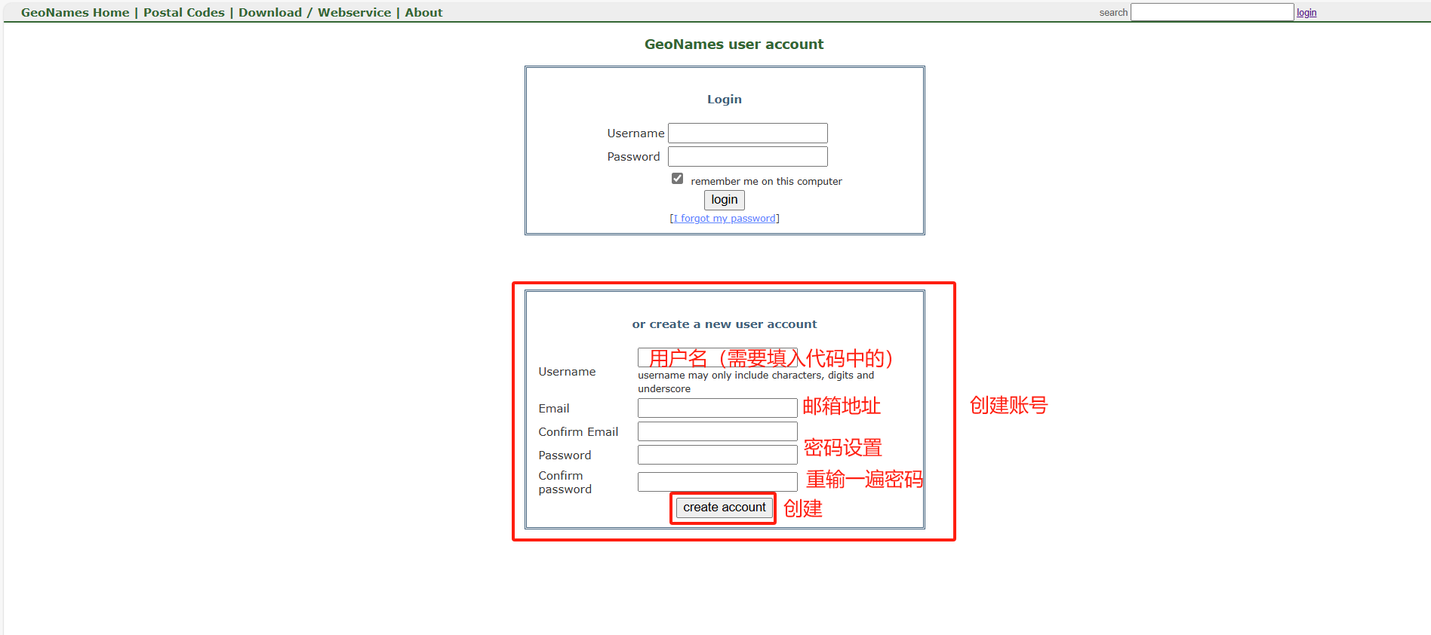Click the 'GeoNames user account' heading
Screen dimensions: 1431x635
734,44
